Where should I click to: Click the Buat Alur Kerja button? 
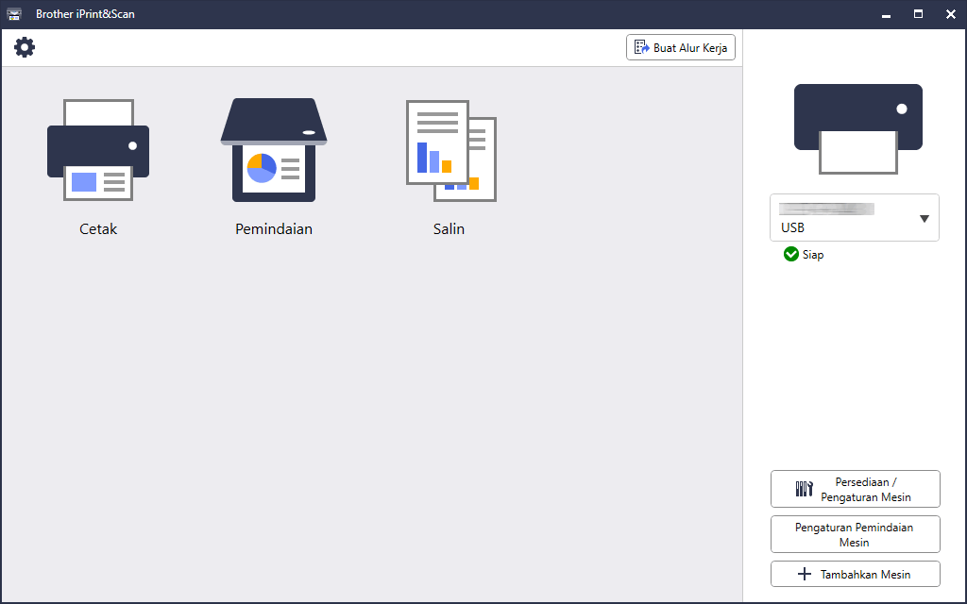click(680, 47)
